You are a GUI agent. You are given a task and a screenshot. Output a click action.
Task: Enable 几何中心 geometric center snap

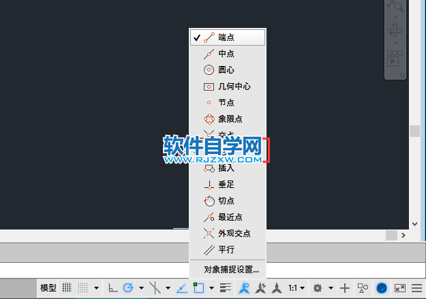coord(228,86)
